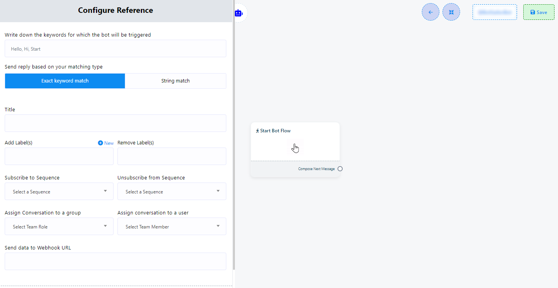Switch to String match option
The width and height of the screenshot is (558, 288).
tap(175, 81)
